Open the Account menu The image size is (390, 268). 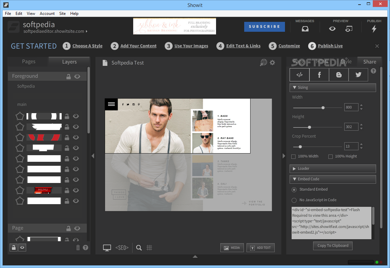(x=47, y=14)
